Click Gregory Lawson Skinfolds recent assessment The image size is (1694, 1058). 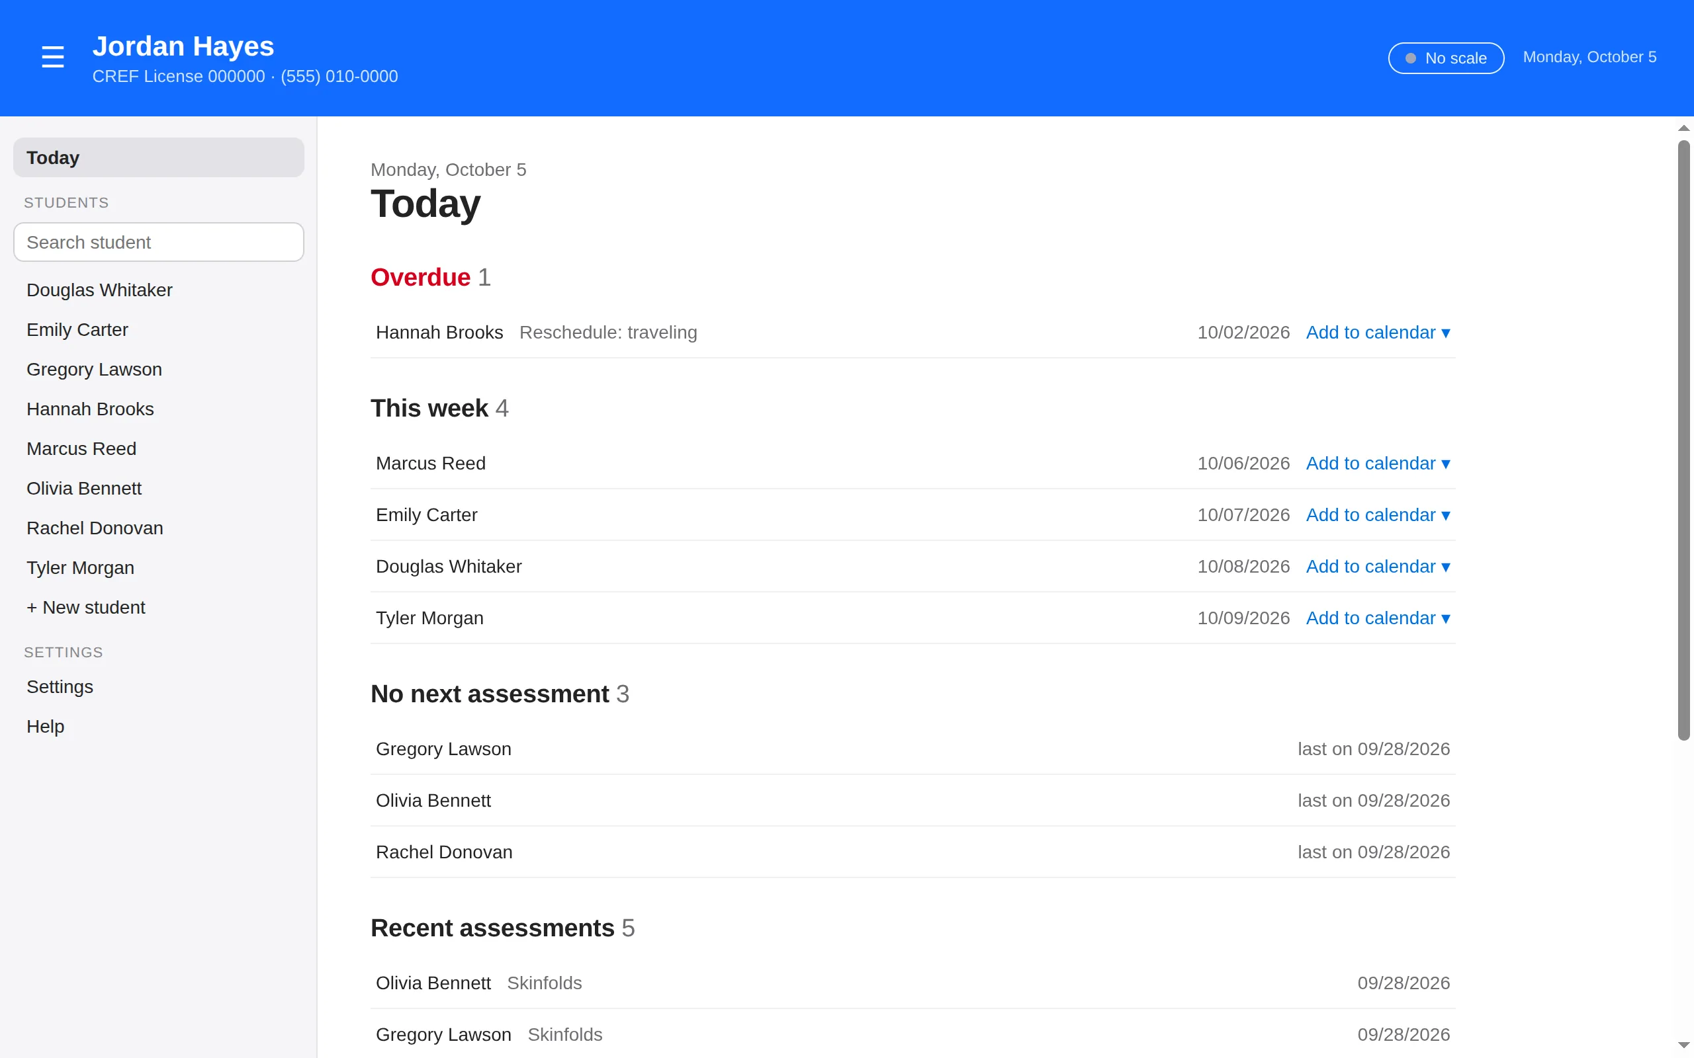[x=913, y=1034]
